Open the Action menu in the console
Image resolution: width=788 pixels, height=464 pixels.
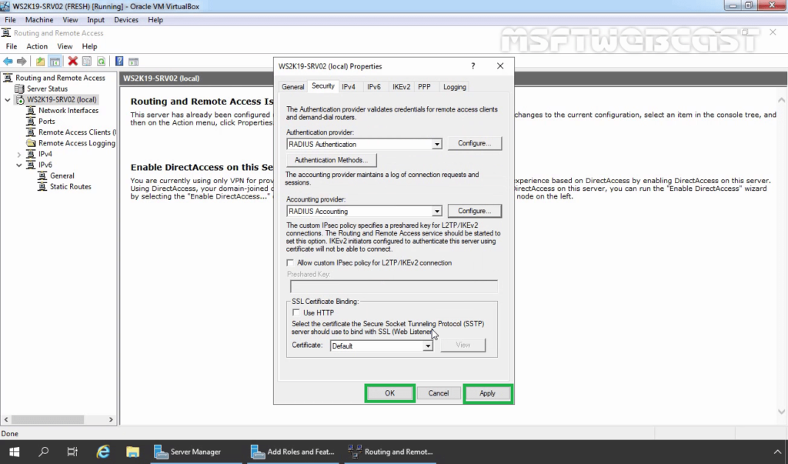click(x=37, y=46)
